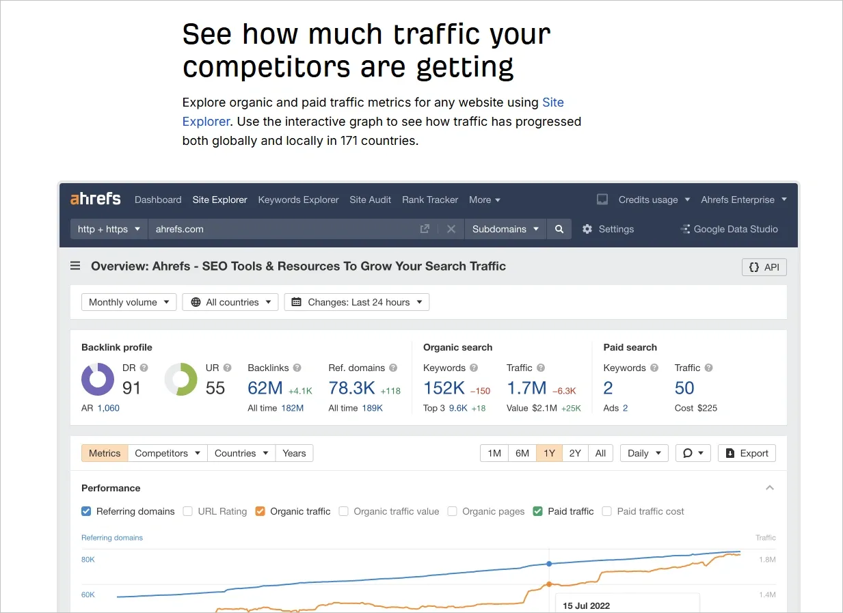Switch to the Keywords Explorer section

coord(298,200)
